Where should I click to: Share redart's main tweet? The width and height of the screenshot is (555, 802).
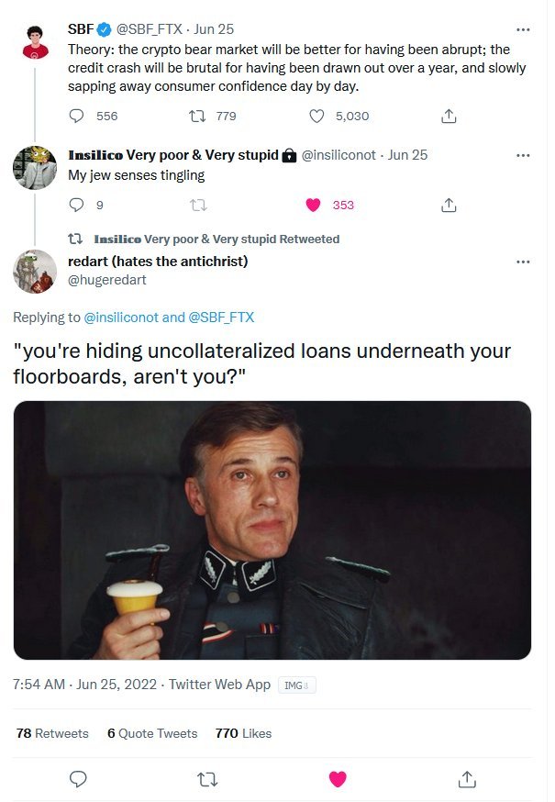467,779
